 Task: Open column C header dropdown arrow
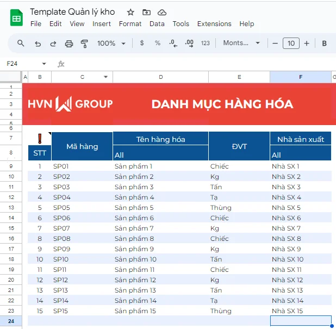coord(105,77)
